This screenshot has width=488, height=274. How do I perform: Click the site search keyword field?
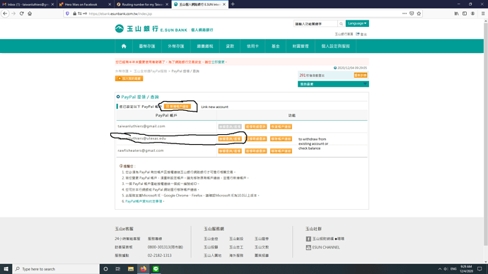pos(315,23)
